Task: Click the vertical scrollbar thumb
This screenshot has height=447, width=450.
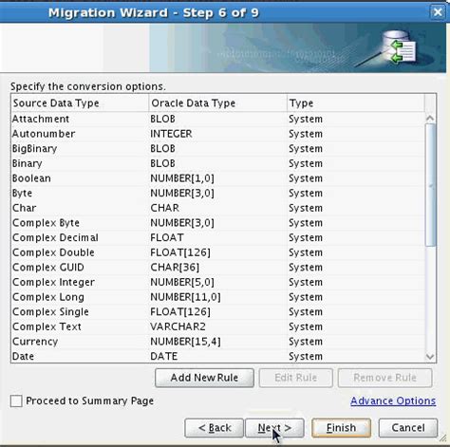Action: coord(430,185)
